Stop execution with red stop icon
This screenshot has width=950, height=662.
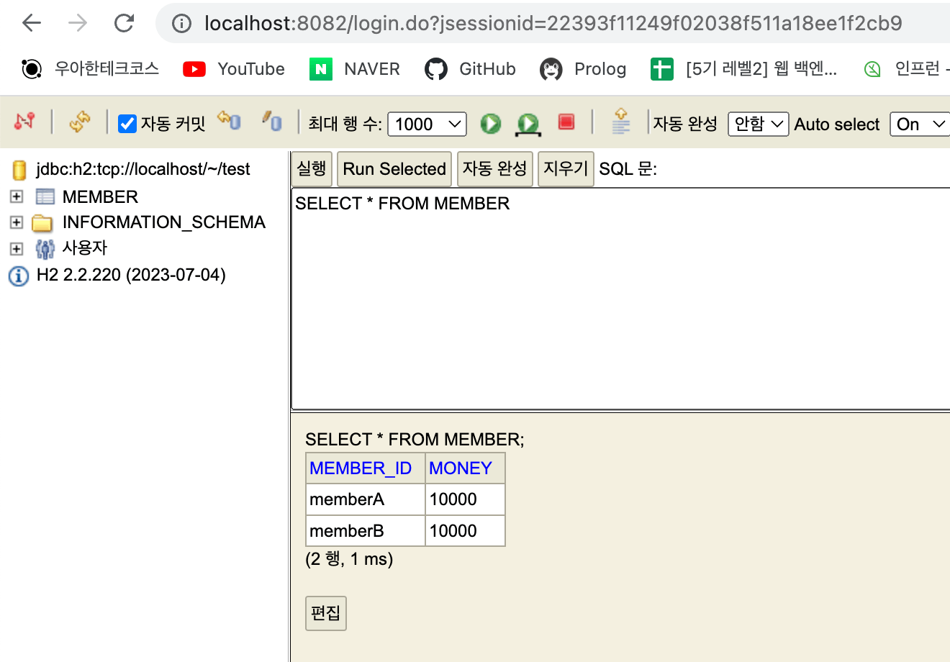pos(566,122)
